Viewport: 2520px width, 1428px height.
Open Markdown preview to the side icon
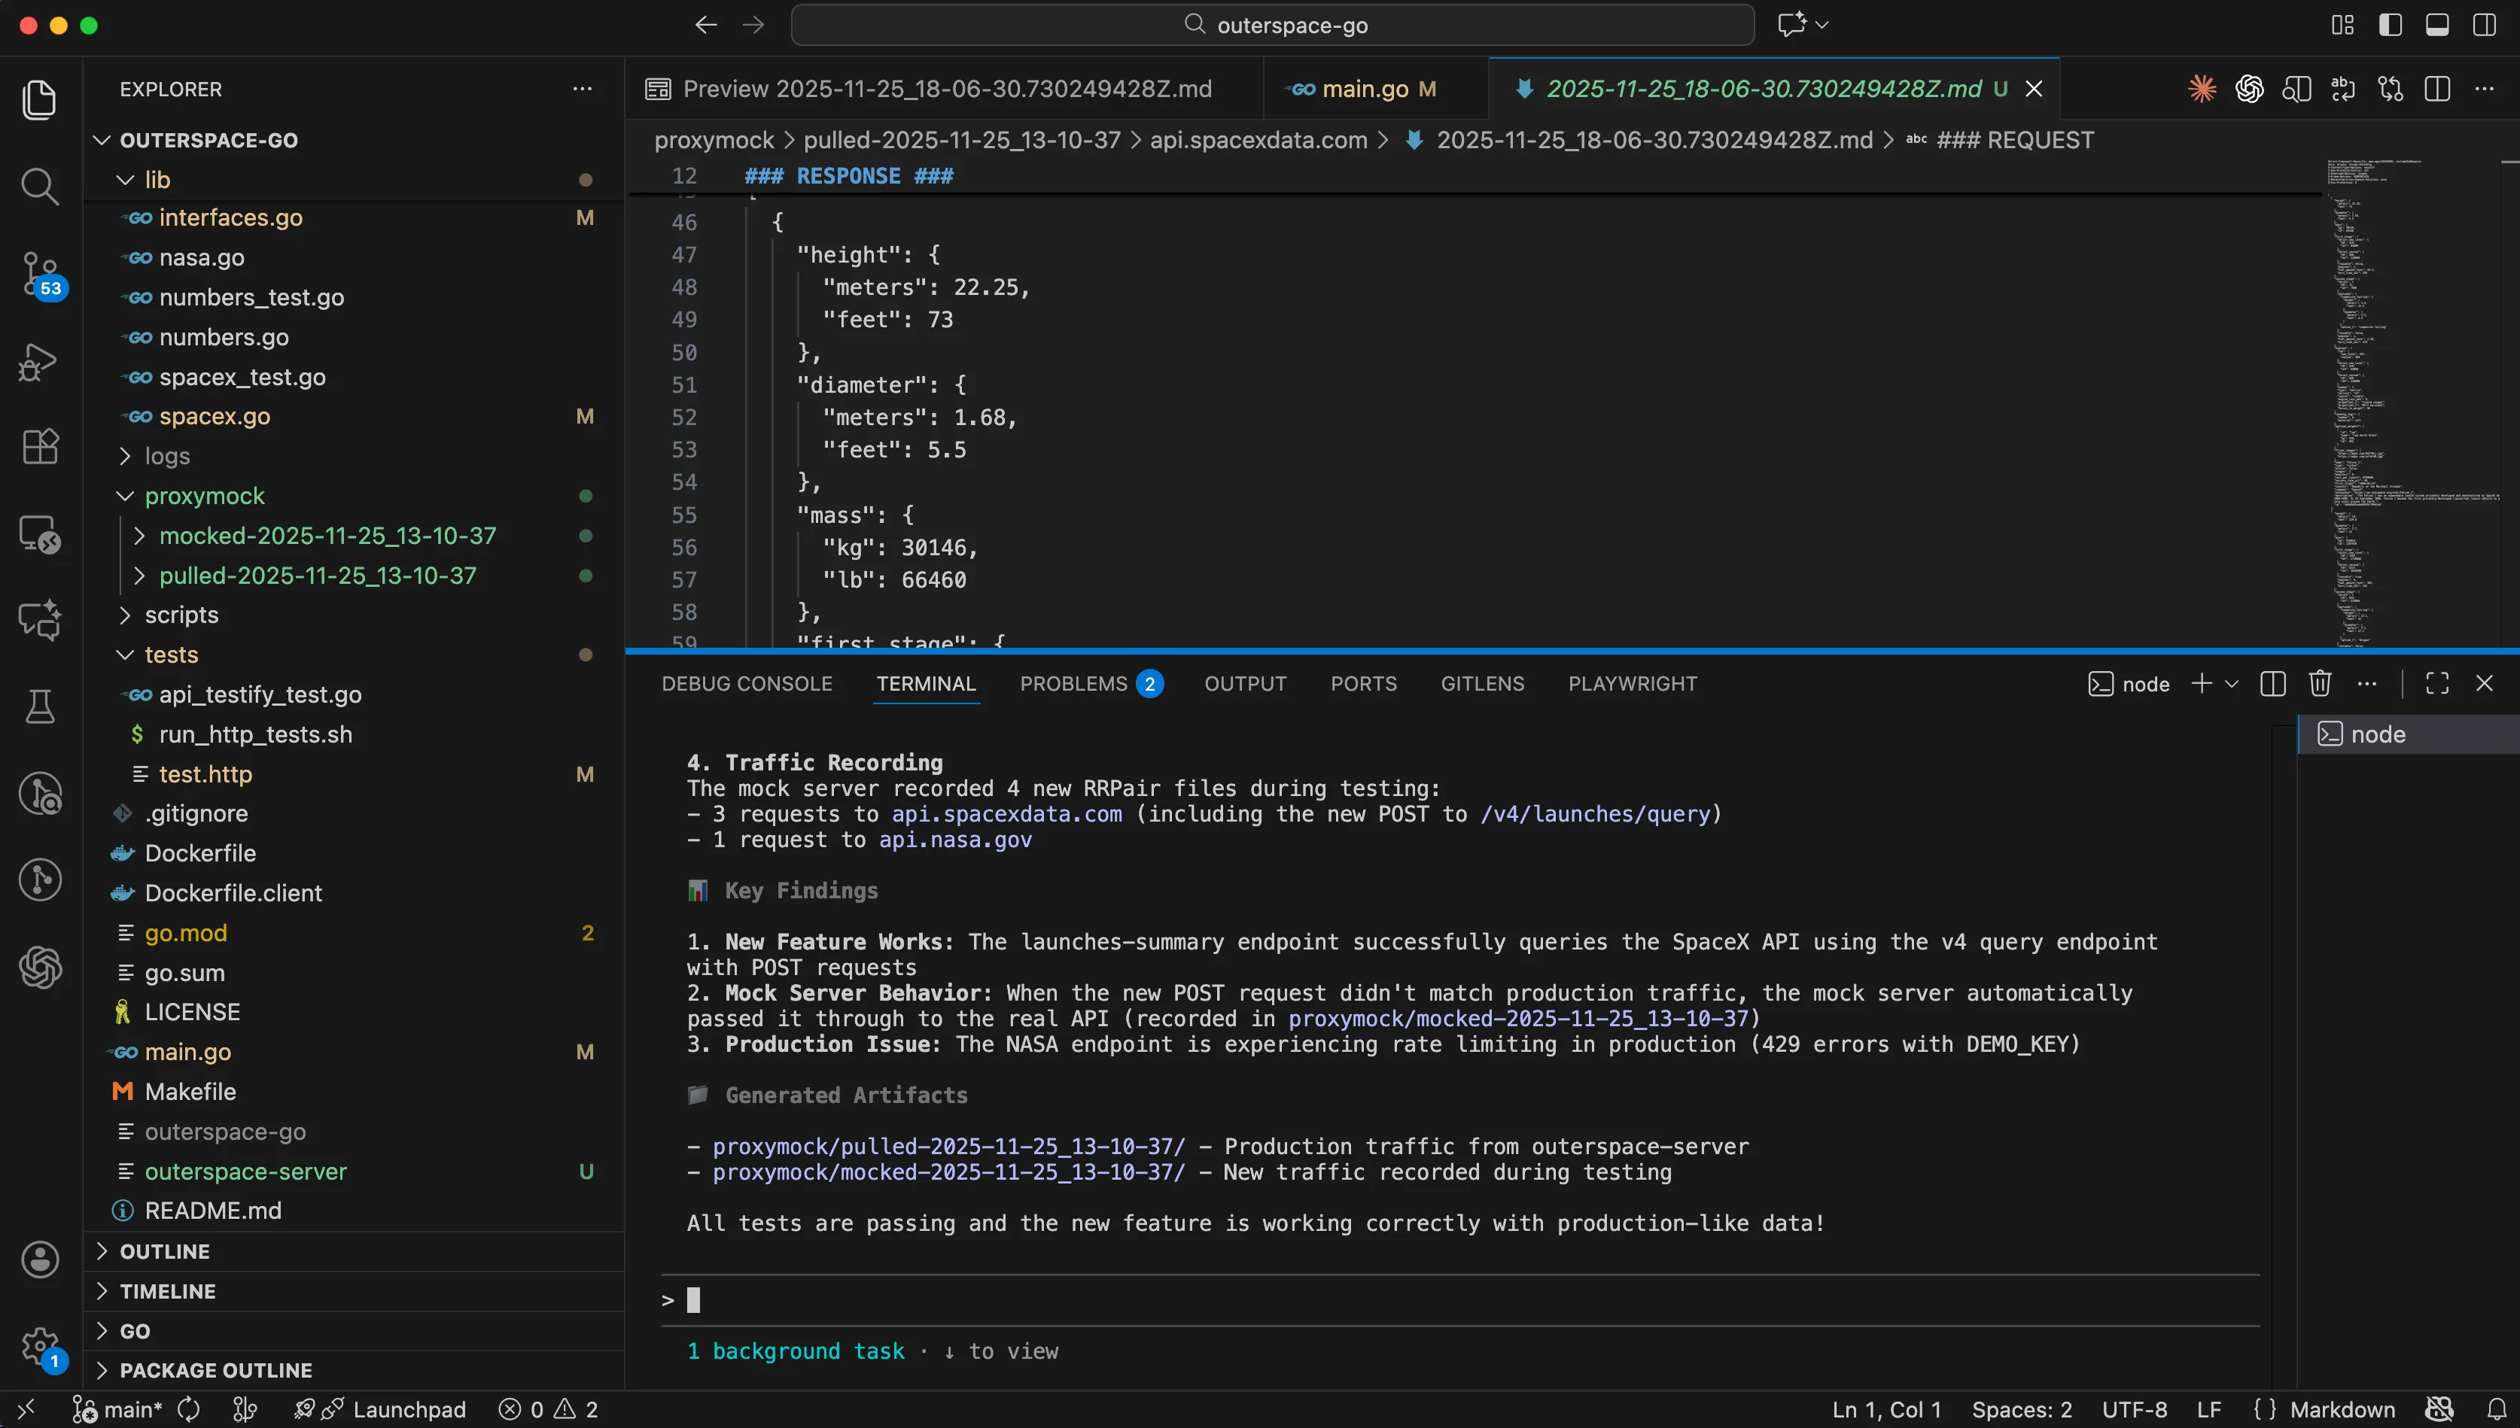point(2296,88)
